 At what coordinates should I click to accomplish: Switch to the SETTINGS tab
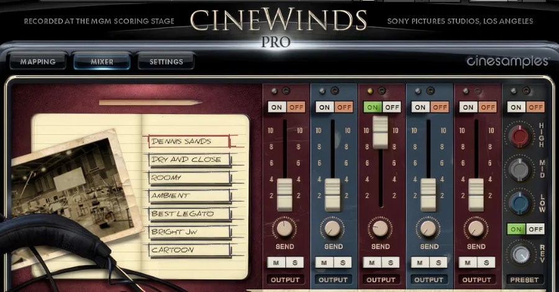[x=166, y=62]
